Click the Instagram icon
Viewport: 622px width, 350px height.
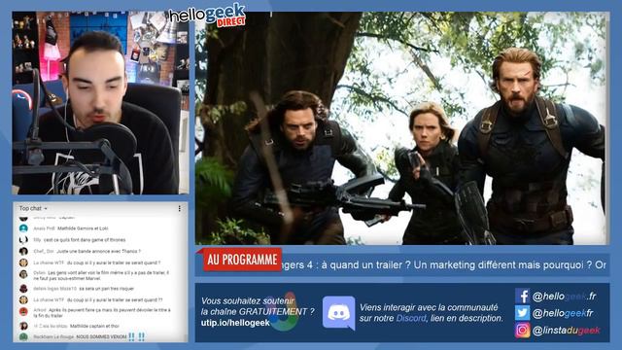(522, 330)
